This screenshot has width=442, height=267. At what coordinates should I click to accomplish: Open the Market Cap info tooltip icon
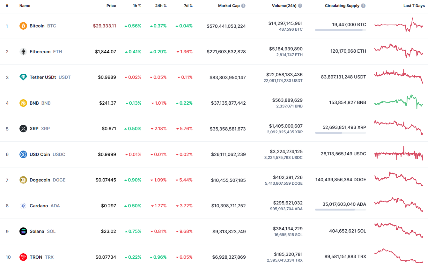pyautogui.click(x=244, y=5)
